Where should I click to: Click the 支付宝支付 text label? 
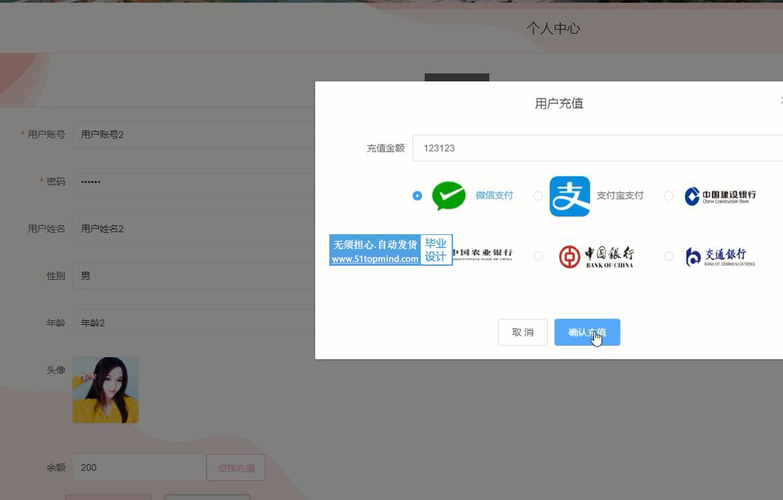pyautogui.click(x=620, y=195)
